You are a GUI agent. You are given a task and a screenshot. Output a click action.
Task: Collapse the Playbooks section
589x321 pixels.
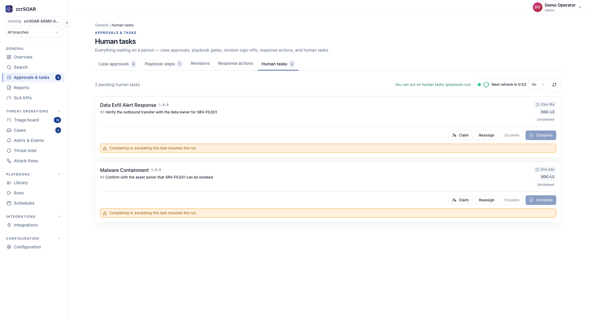click(x=59, y=174)
